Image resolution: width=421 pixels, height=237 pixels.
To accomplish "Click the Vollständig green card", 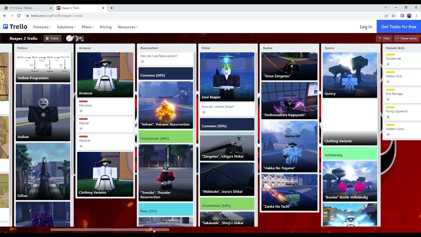I will pyautogui.click(x=350, y=153).
